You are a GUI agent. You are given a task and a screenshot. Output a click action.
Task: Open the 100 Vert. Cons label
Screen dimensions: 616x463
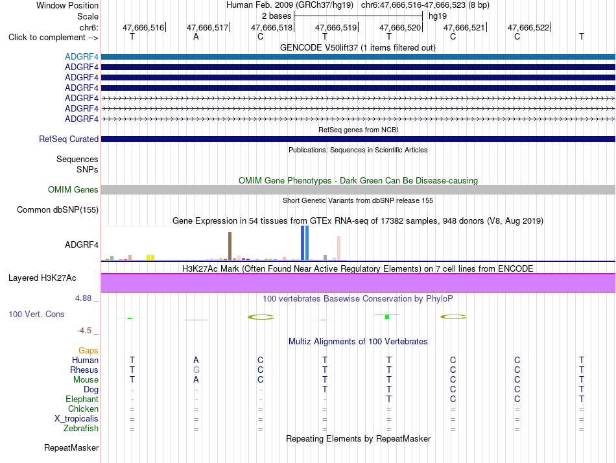point(36,315)
